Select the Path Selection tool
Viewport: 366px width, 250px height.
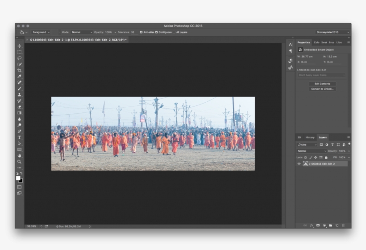20,144
